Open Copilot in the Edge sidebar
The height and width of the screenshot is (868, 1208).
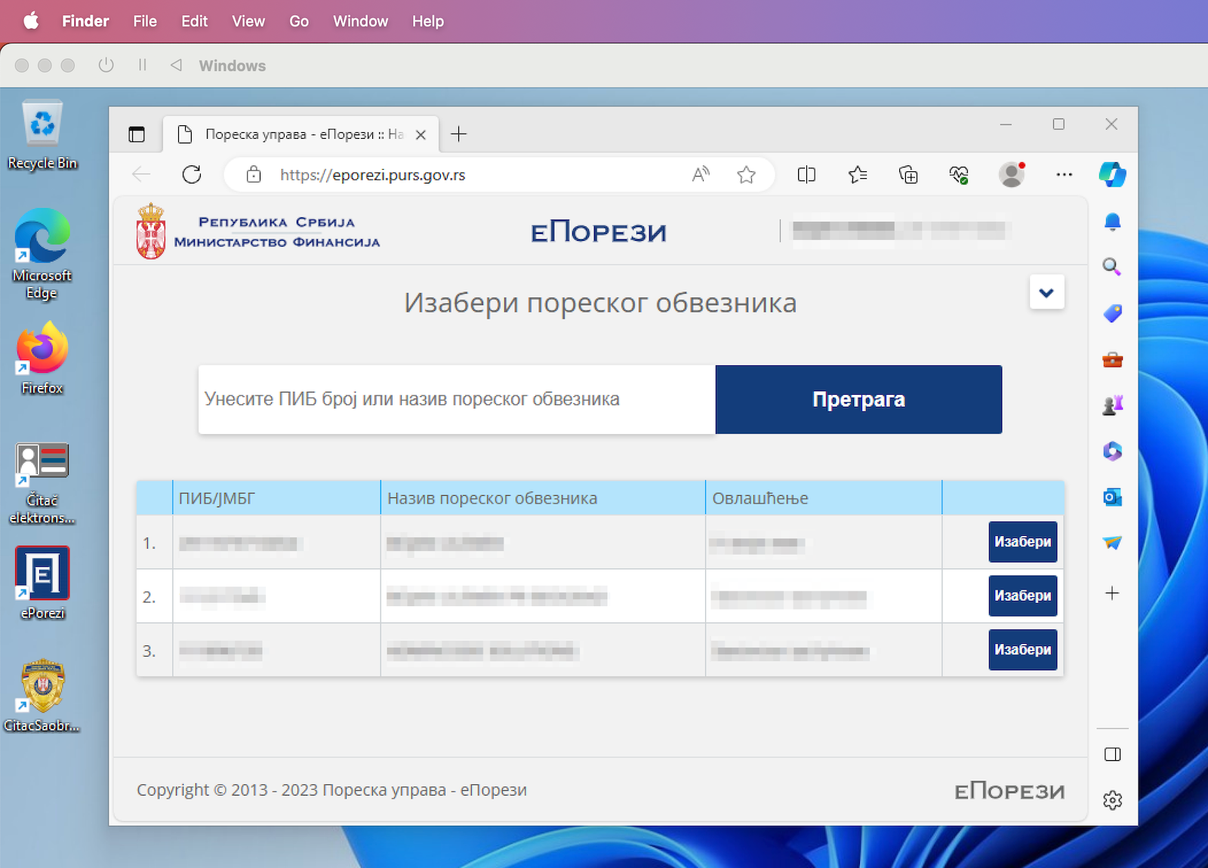[1112, 174]
